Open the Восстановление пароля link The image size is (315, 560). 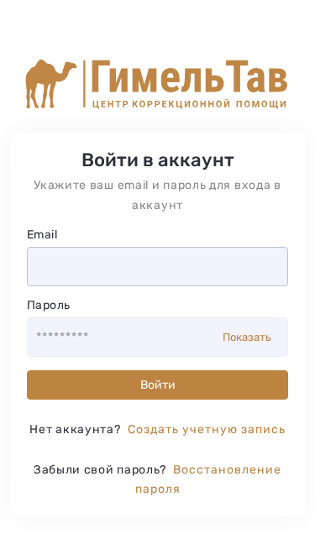tap(207, 479)
